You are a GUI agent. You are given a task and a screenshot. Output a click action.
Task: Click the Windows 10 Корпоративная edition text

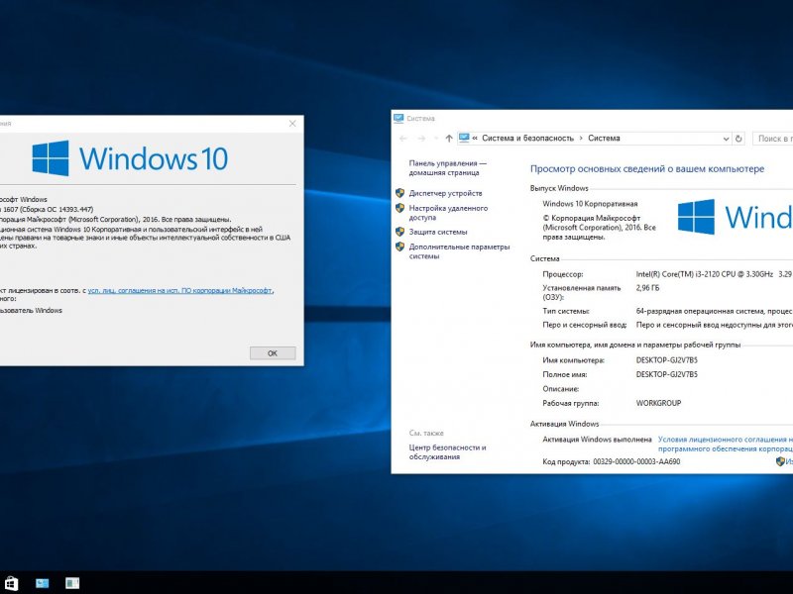[x=590, y=204]
